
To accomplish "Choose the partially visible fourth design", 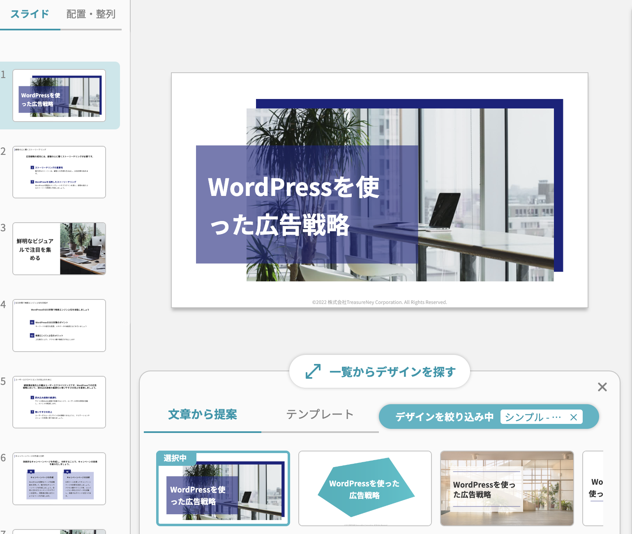I will click(593, 488).
